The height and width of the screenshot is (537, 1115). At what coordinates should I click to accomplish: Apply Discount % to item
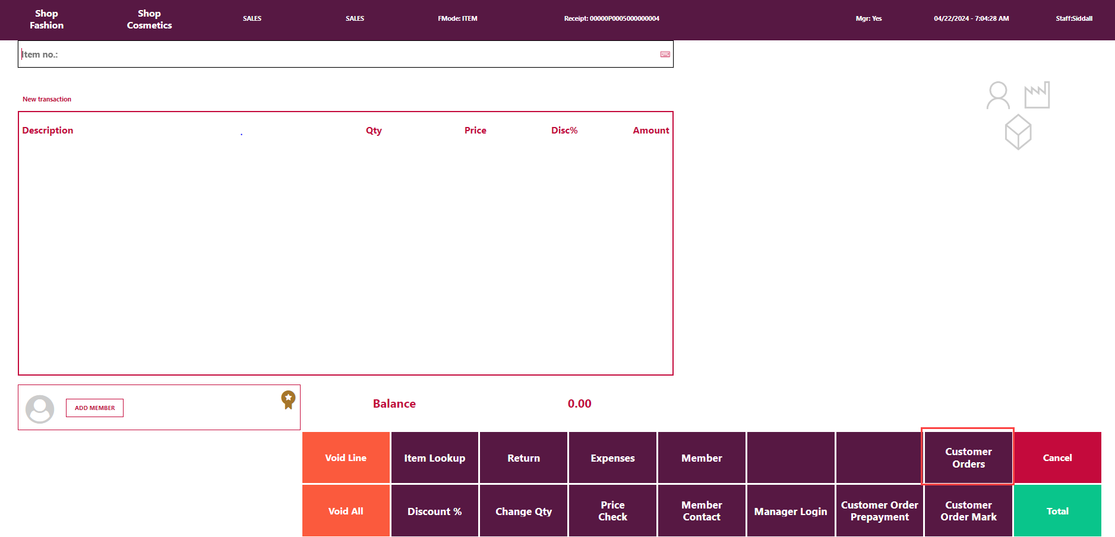coord(434,511)
